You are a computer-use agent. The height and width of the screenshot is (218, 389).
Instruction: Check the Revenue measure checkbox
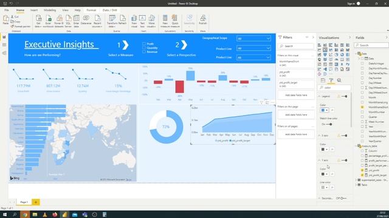[144, 51]
